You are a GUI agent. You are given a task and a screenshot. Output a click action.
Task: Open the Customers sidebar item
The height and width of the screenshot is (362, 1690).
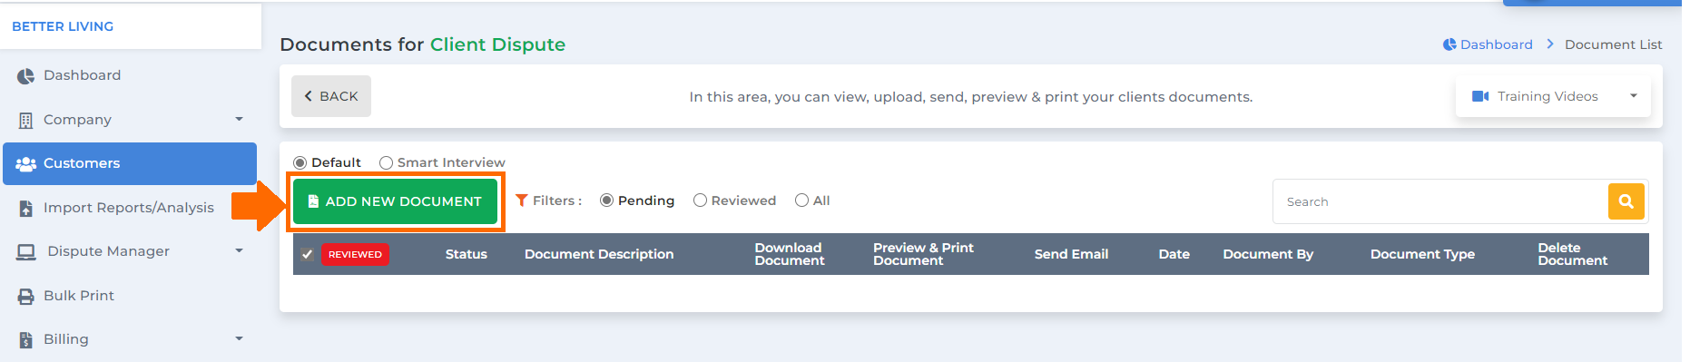(130, 163)
